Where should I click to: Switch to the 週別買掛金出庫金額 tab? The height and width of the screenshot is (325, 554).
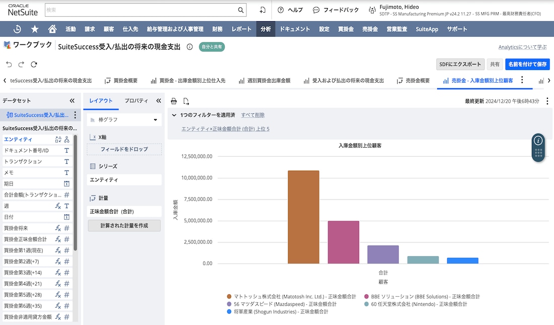pos(264,81)
